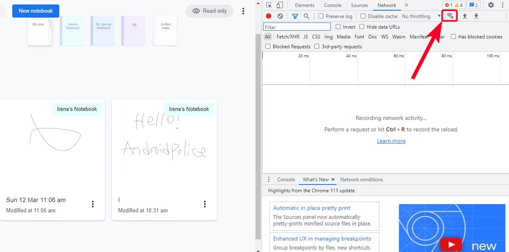The height and width of the screenshot is (252, 509).
Task: Clear the network log
Action: (x=280, y=16)
